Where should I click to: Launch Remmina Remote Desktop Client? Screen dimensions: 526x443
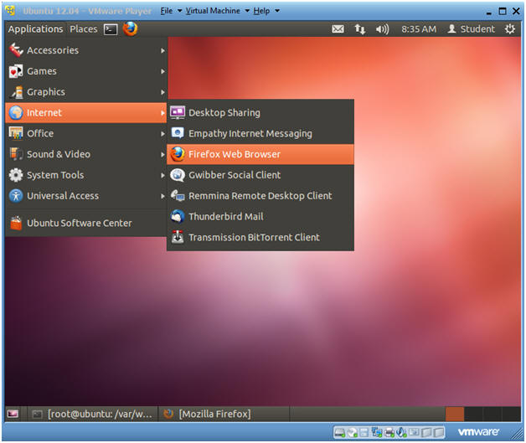pos(260,196)
